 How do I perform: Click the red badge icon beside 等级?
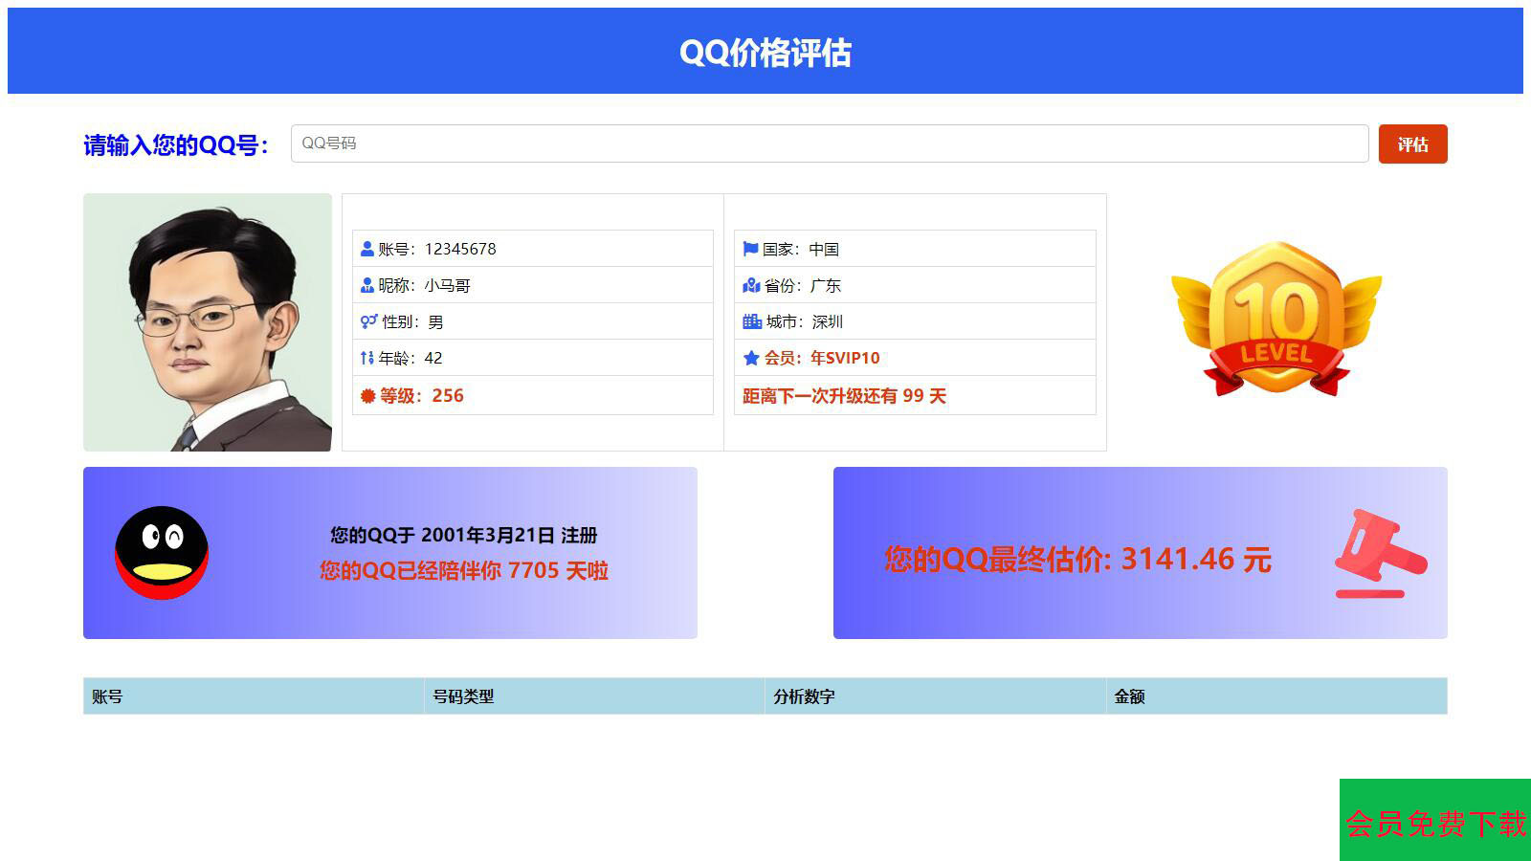click(x=367, y=395)
